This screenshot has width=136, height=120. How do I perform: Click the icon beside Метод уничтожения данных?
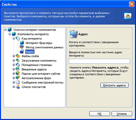(22, 47)
